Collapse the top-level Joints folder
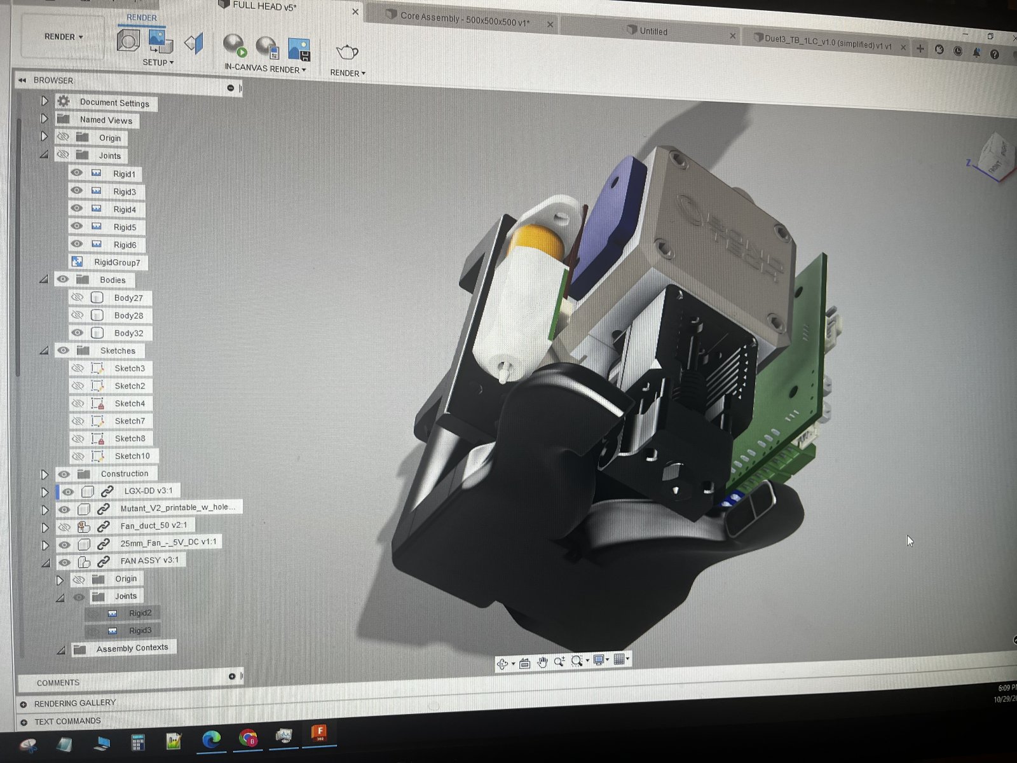 pos(44,155)
